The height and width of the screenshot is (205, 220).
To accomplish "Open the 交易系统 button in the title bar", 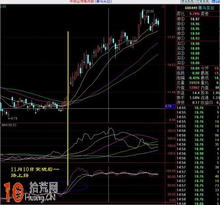I will click(x=203, y=1).
